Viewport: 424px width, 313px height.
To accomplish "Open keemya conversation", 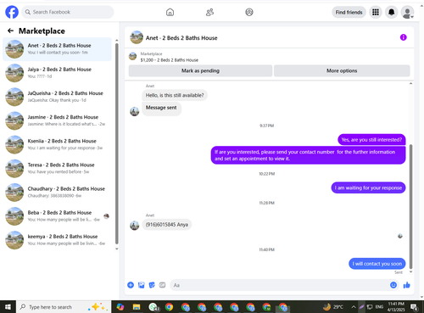I will pos(58,240).
